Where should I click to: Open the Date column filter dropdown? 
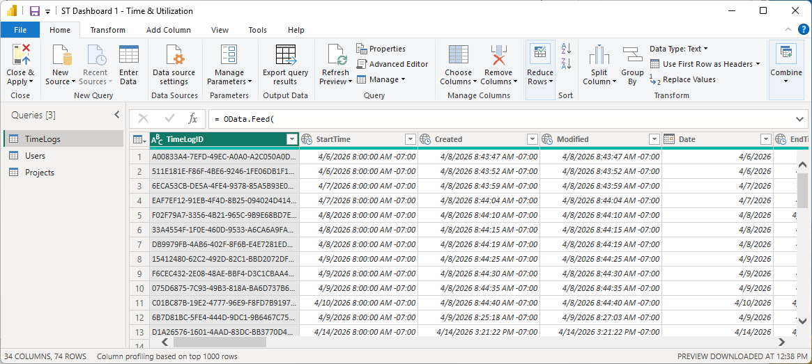pos(766,139)
